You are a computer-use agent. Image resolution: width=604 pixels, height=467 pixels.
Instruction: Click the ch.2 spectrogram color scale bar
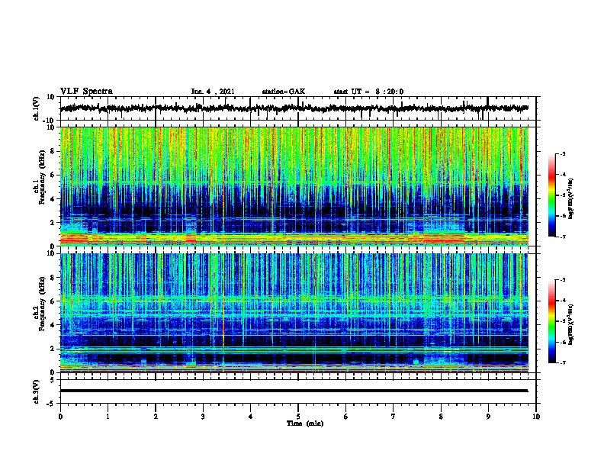point(552,321)
